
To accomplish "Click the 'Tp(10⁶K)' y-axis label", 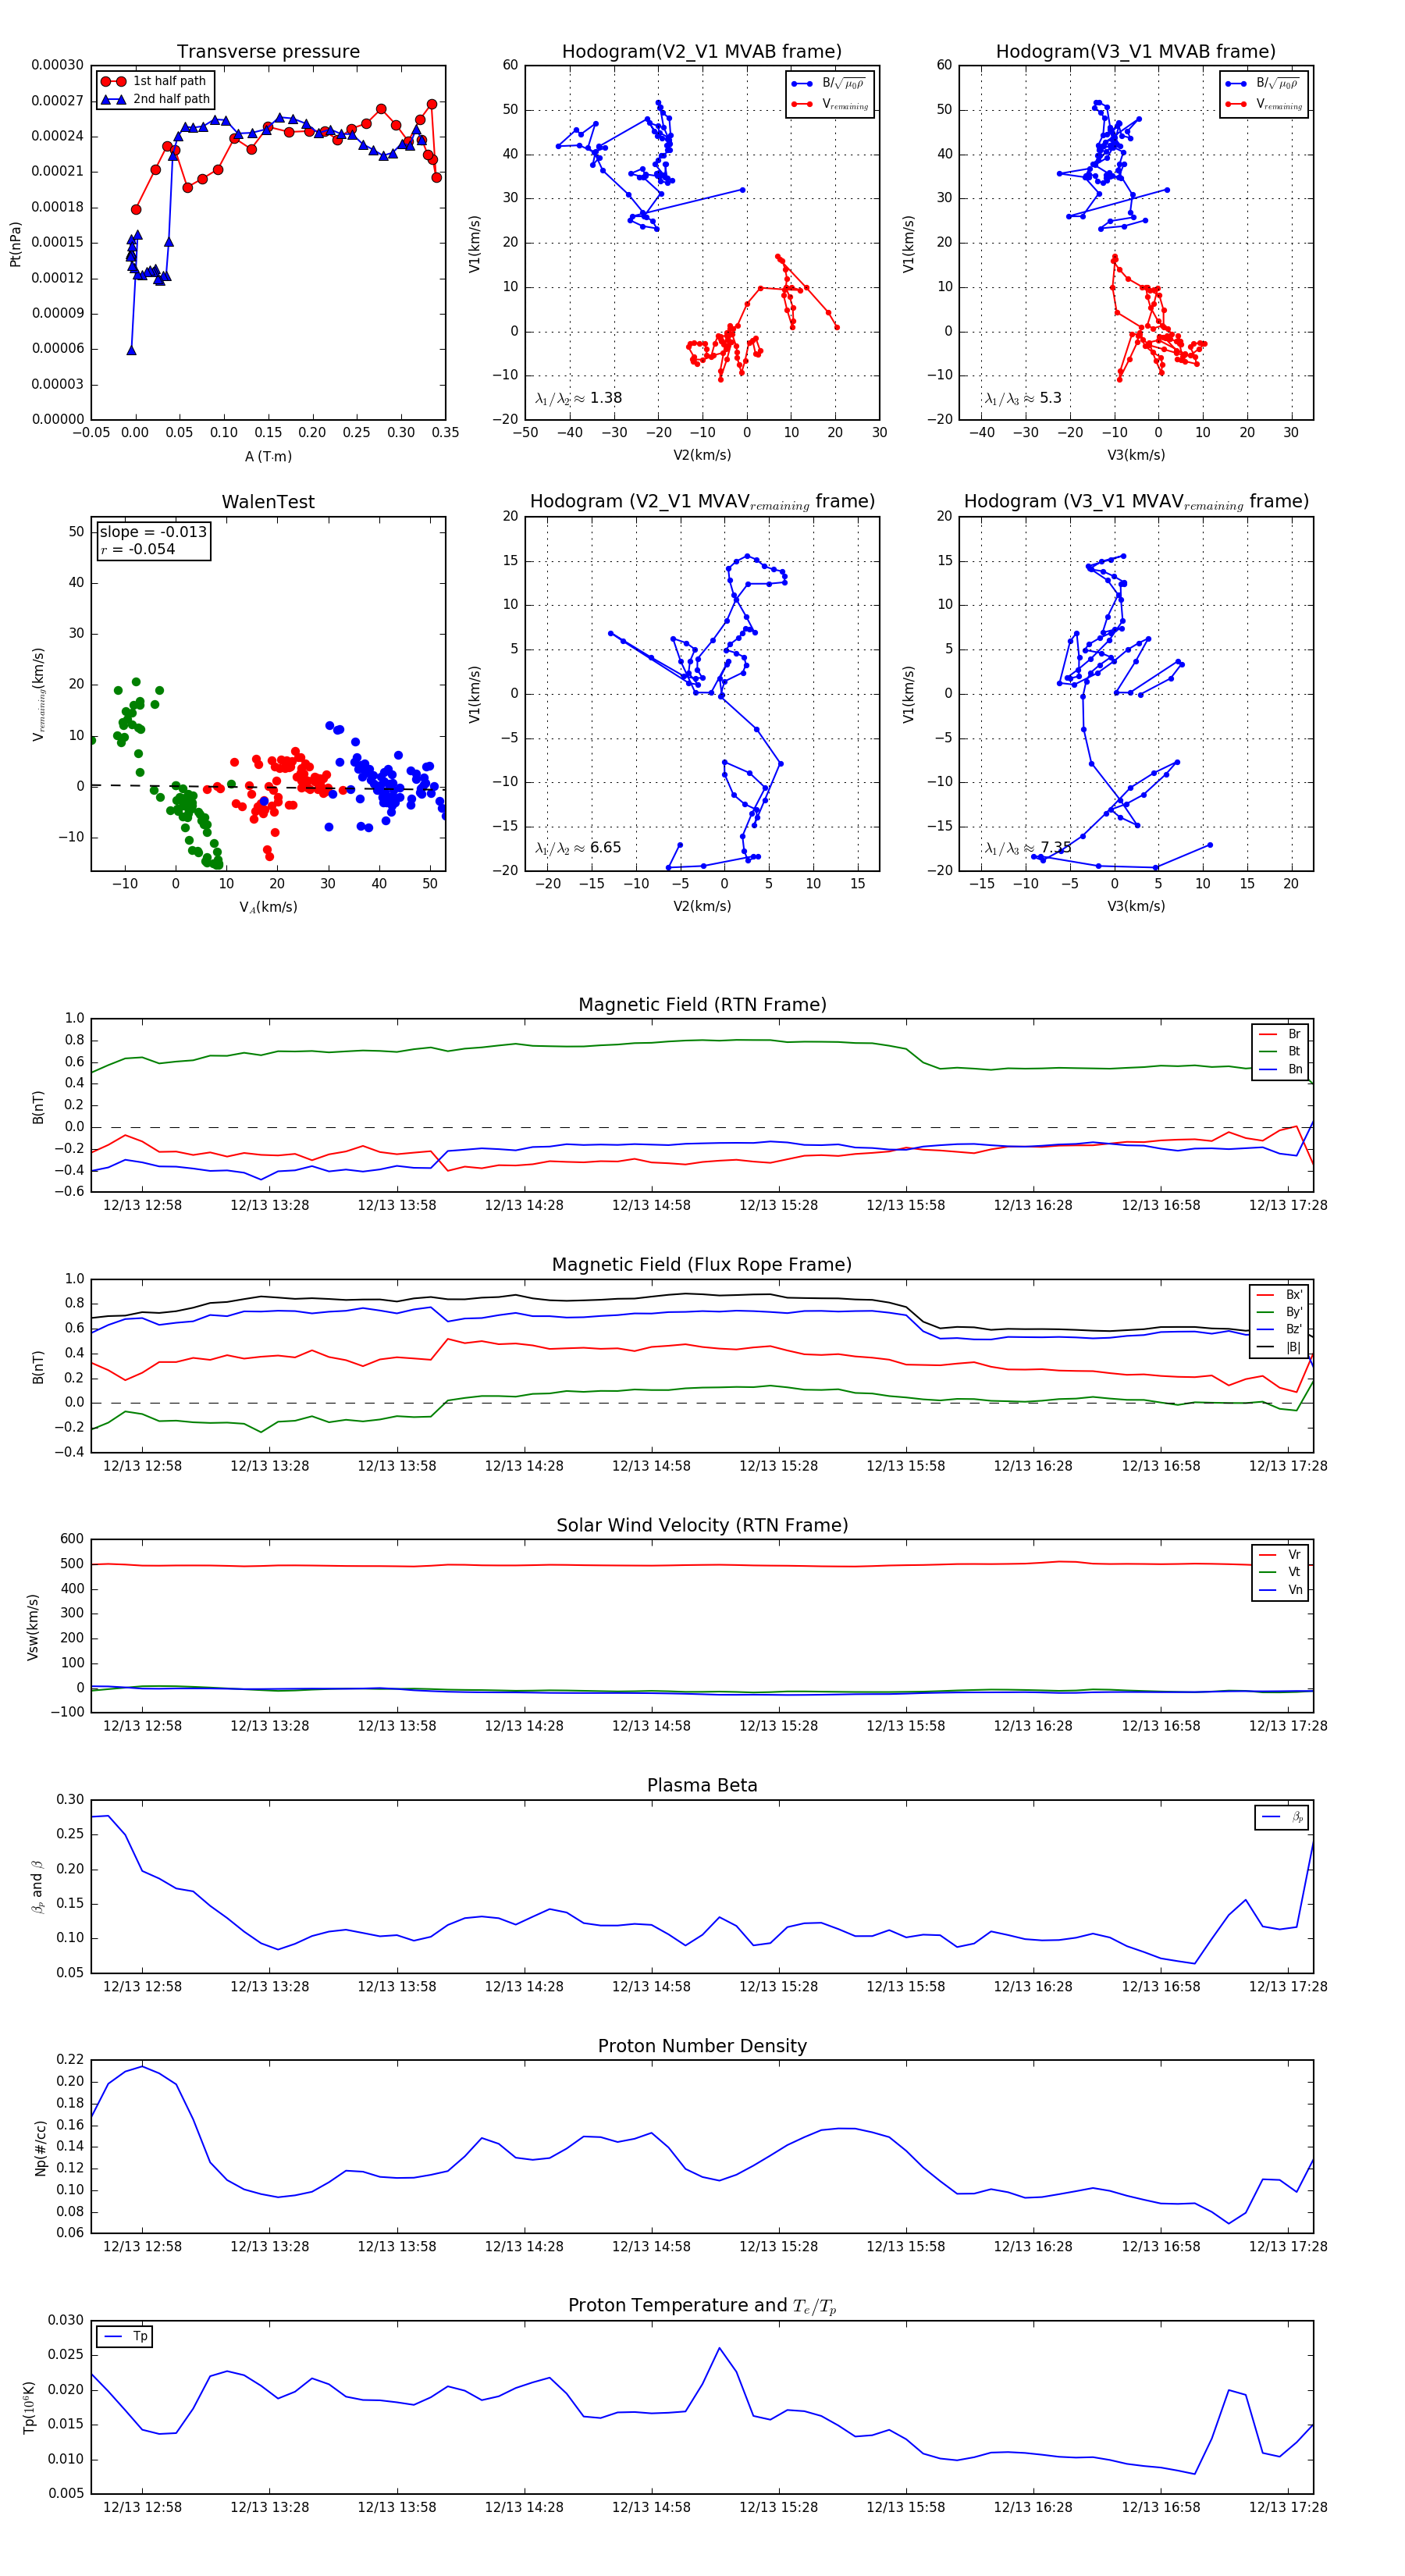I will 29,2407.
